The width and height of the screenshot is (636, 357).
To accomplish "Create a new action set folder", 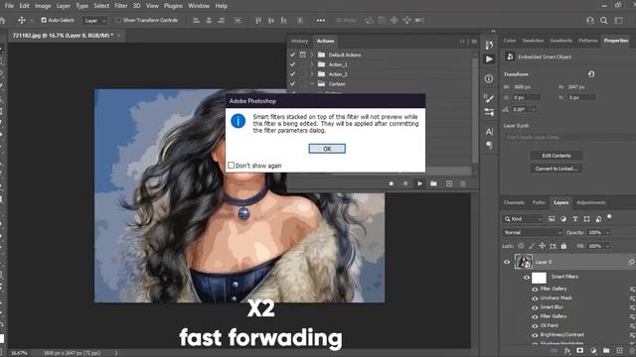I will [x=433, y=183].
